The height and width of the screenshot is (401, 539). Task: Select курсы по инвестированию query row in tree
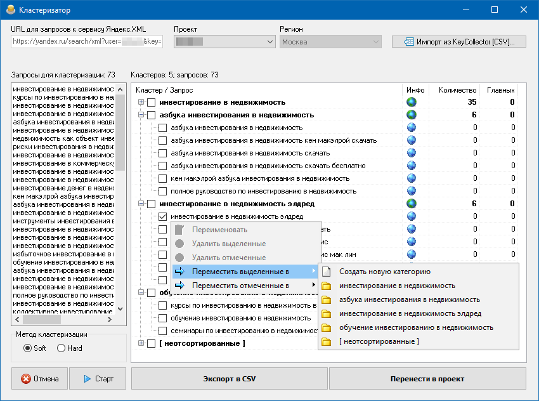click(x=244, y=305)
